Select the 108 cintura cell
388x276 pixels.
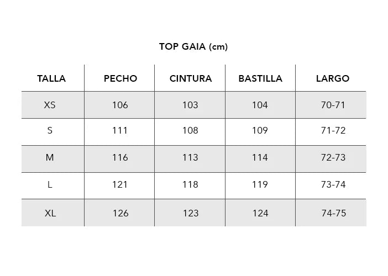[x=190, y=131]
